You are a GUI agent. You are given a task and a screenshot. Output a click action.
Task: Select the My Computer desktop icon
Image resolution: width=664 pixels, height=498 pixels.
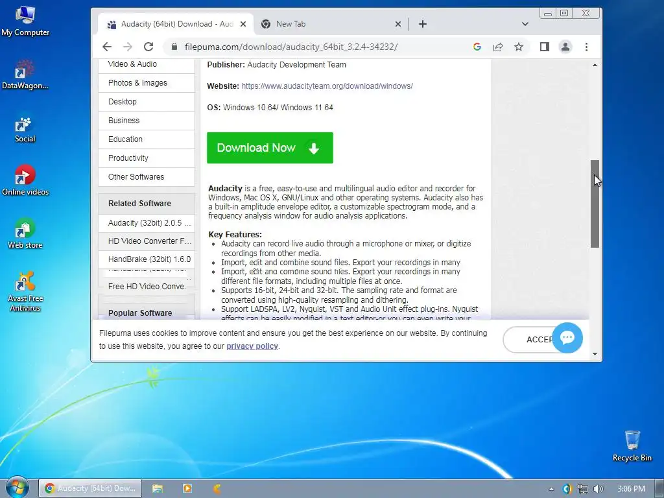pyautogui.click(x=25, y=21)
